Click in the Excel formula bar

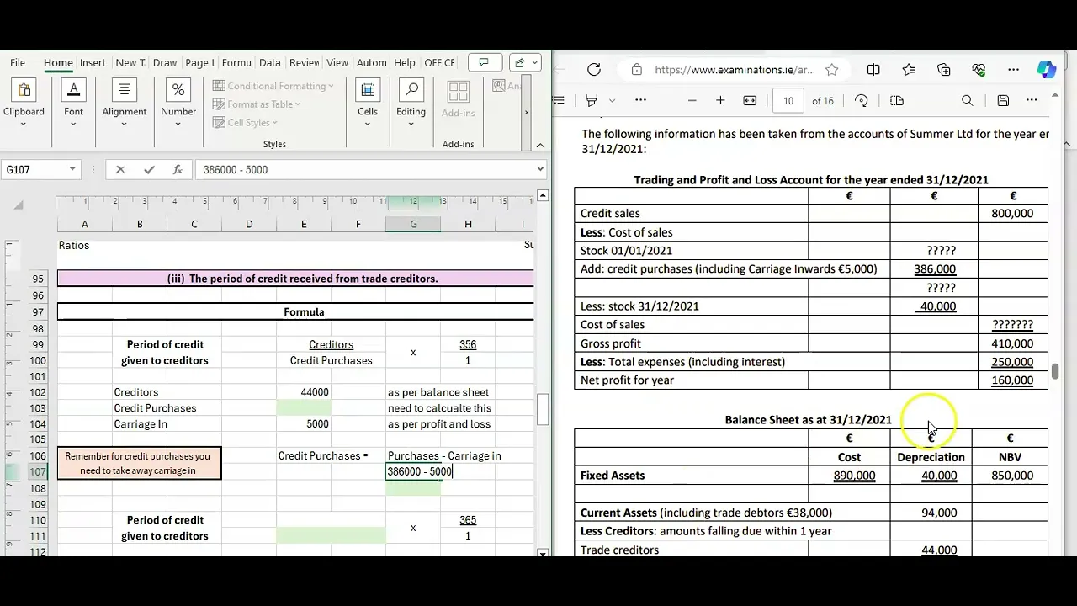click(364, 169)
